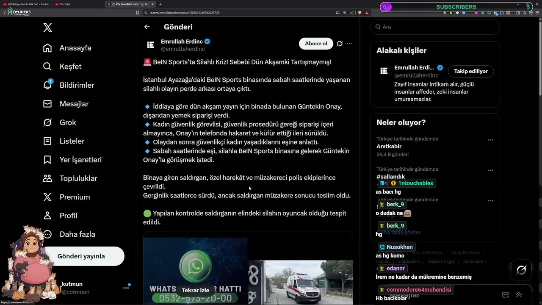Image resolution: width=542 pixels, height=305 pixels.
Task: Click the floating Grok button
Action: click(x=521, y=270)
